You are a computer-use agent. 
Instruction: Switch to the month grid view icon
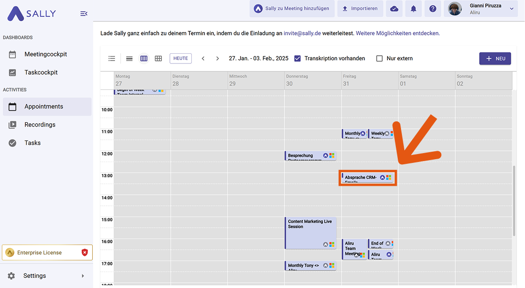tap(158, 58)
